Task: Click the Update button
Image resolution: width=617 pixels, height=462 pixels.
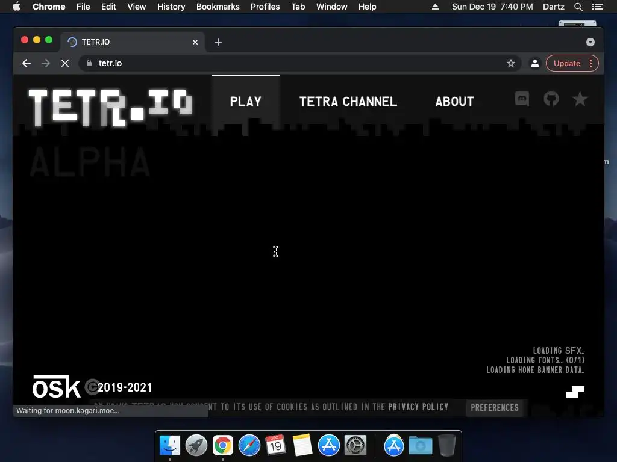Action: pyautogui.click(x=566, y=63)
